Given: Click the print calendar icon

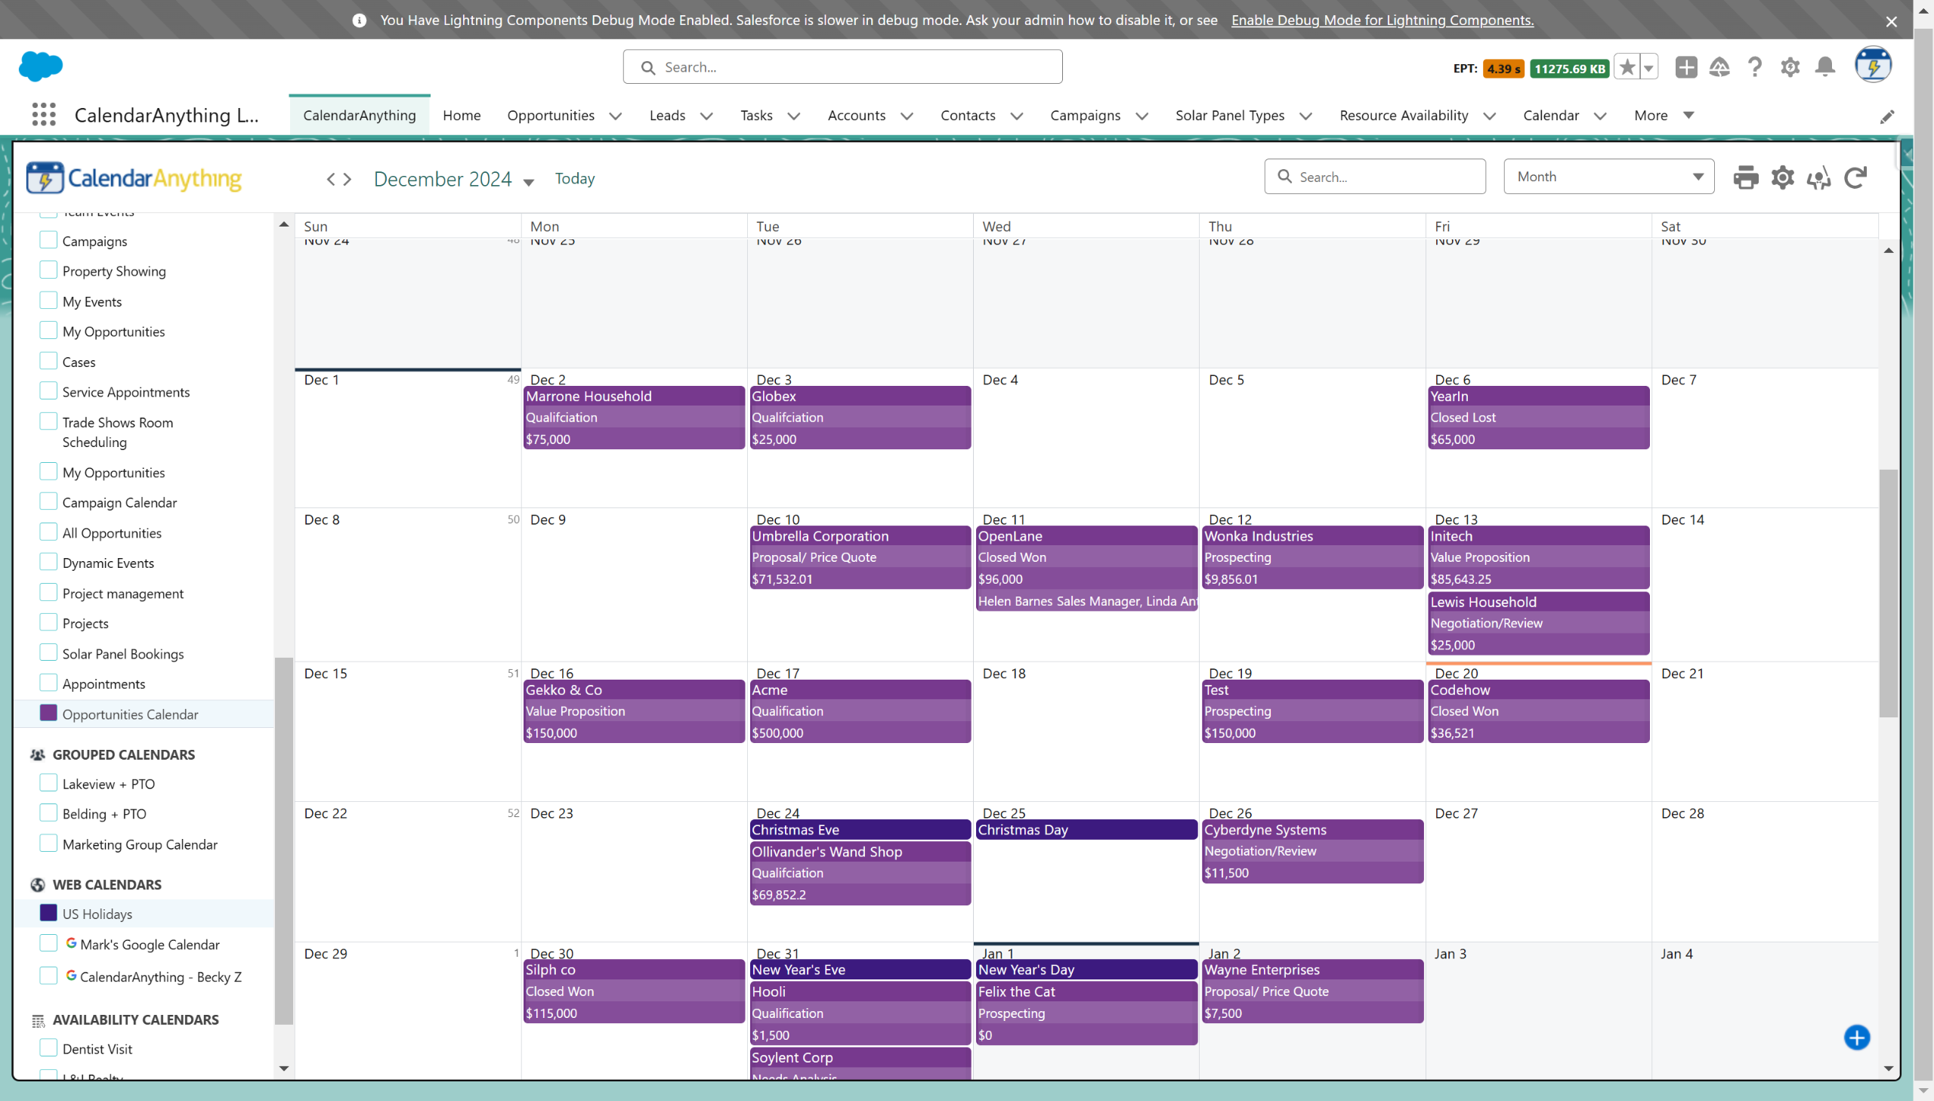Looking at the screenshot, I should (x=1745, y=177).
